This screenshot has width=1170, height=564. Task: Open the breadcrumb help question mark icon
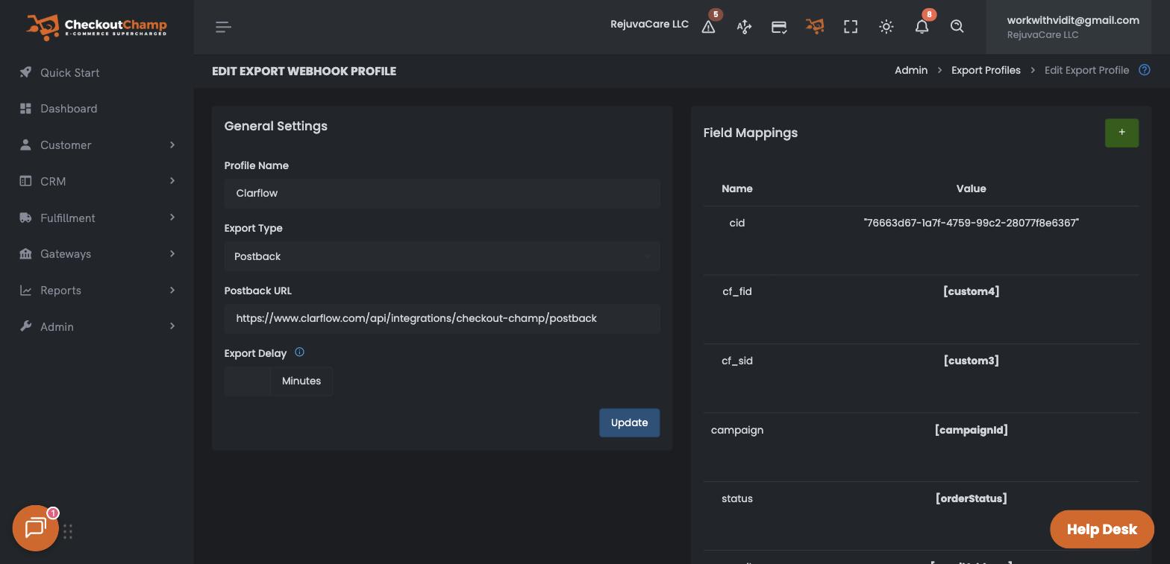click(x=1145, y=70)
